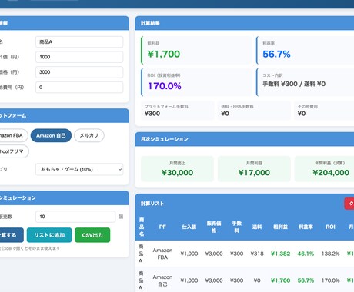Screen dimensions: 354x292
Task: Click 56.7% in the Amazon 自己 table row
Action: [306, 280]
